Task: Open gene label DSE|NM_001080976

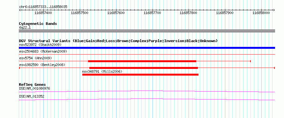Action: 34,89
